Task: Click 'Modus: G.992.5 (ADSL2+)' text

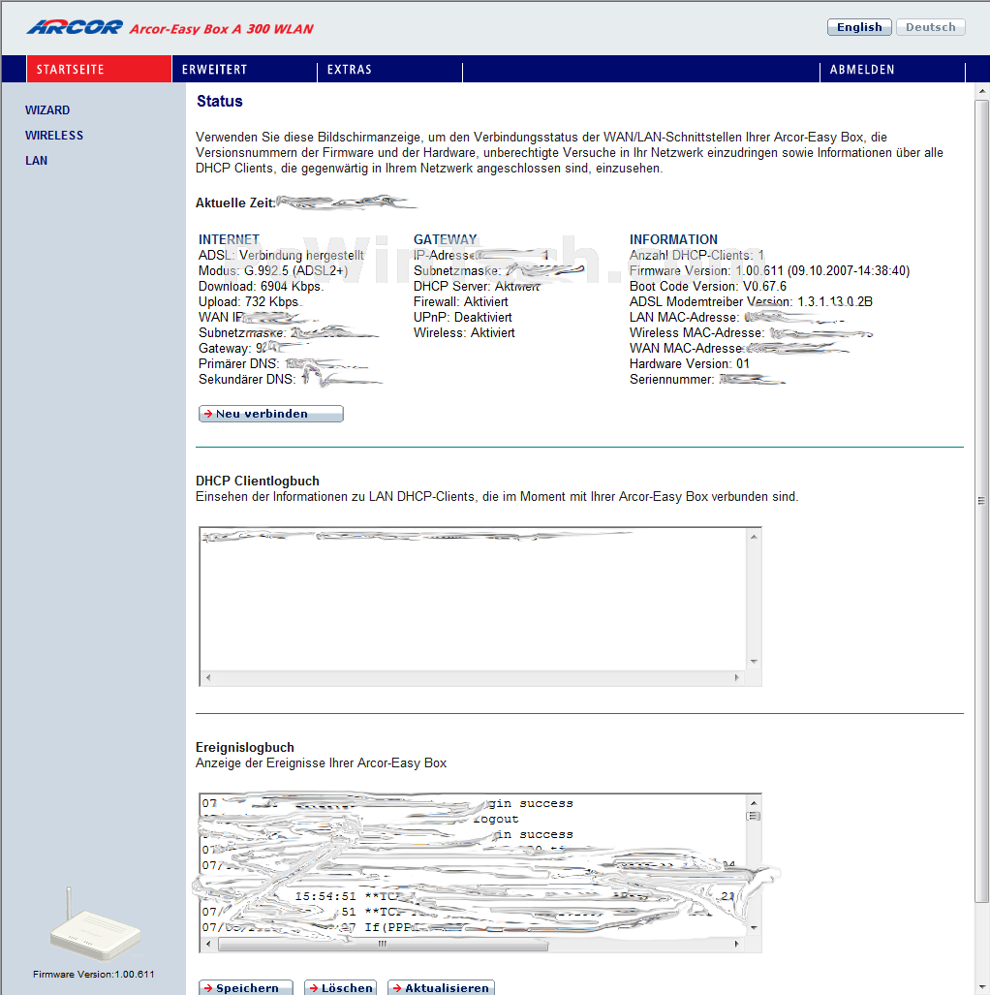Action: coord(273,271)
